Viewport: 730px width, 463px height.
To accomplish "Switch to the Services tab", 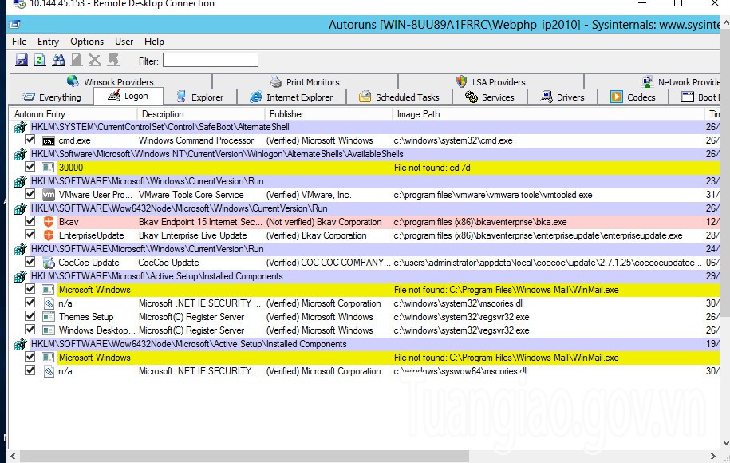I will (490, 97).
